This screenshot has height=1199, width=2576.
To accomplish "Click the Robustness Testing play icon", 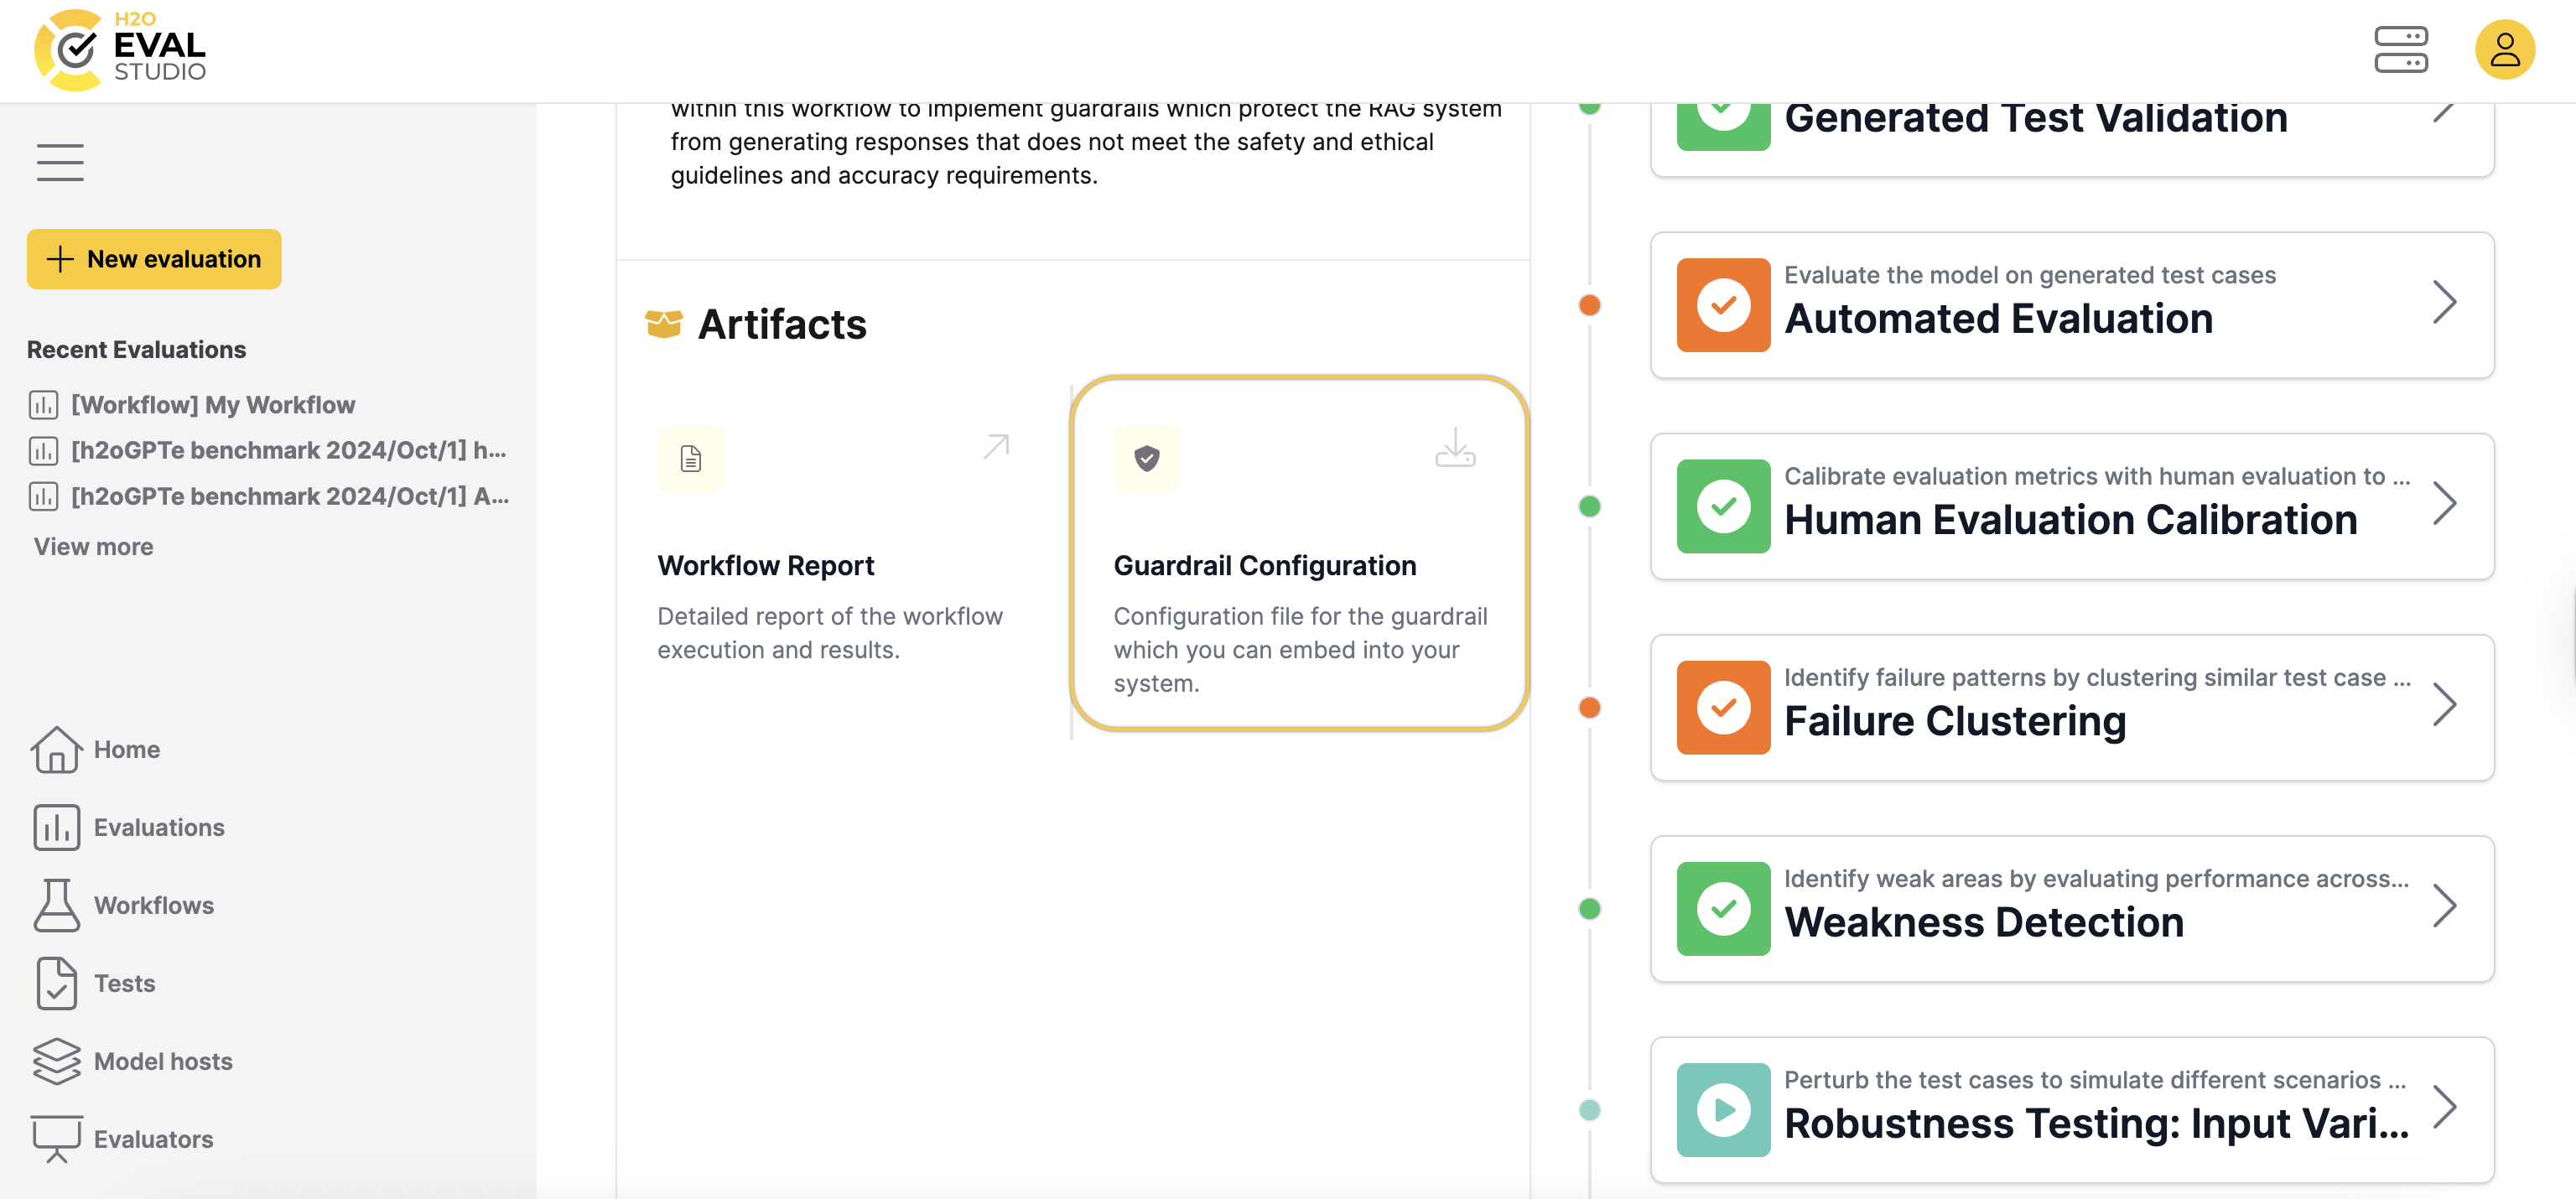I will pos(1722,1109).
